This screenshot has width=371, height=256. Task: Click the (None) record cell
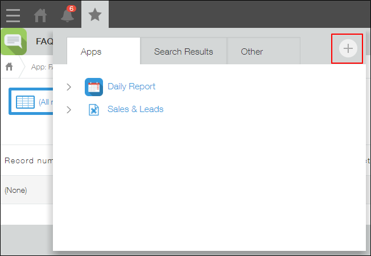(16, 191)
